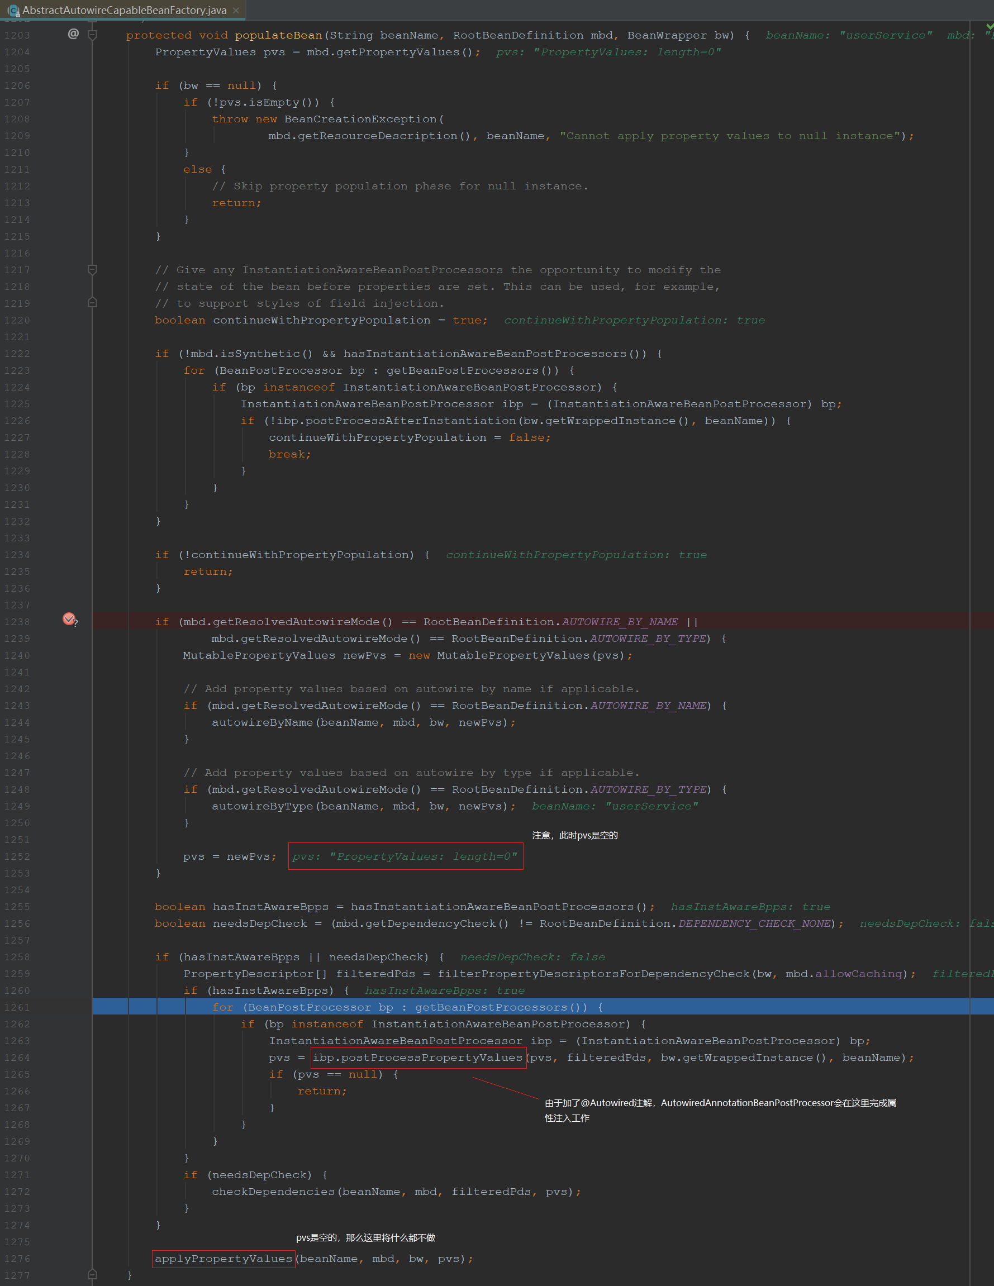994x1286 pixels.
Task: Remove the breakpoint on line 1238
Action: click(x=69, y=618)
